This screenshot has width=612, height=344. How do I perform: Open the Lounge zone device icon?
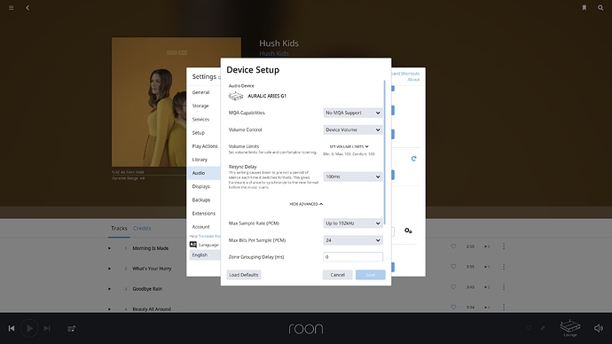pos(570,326)
